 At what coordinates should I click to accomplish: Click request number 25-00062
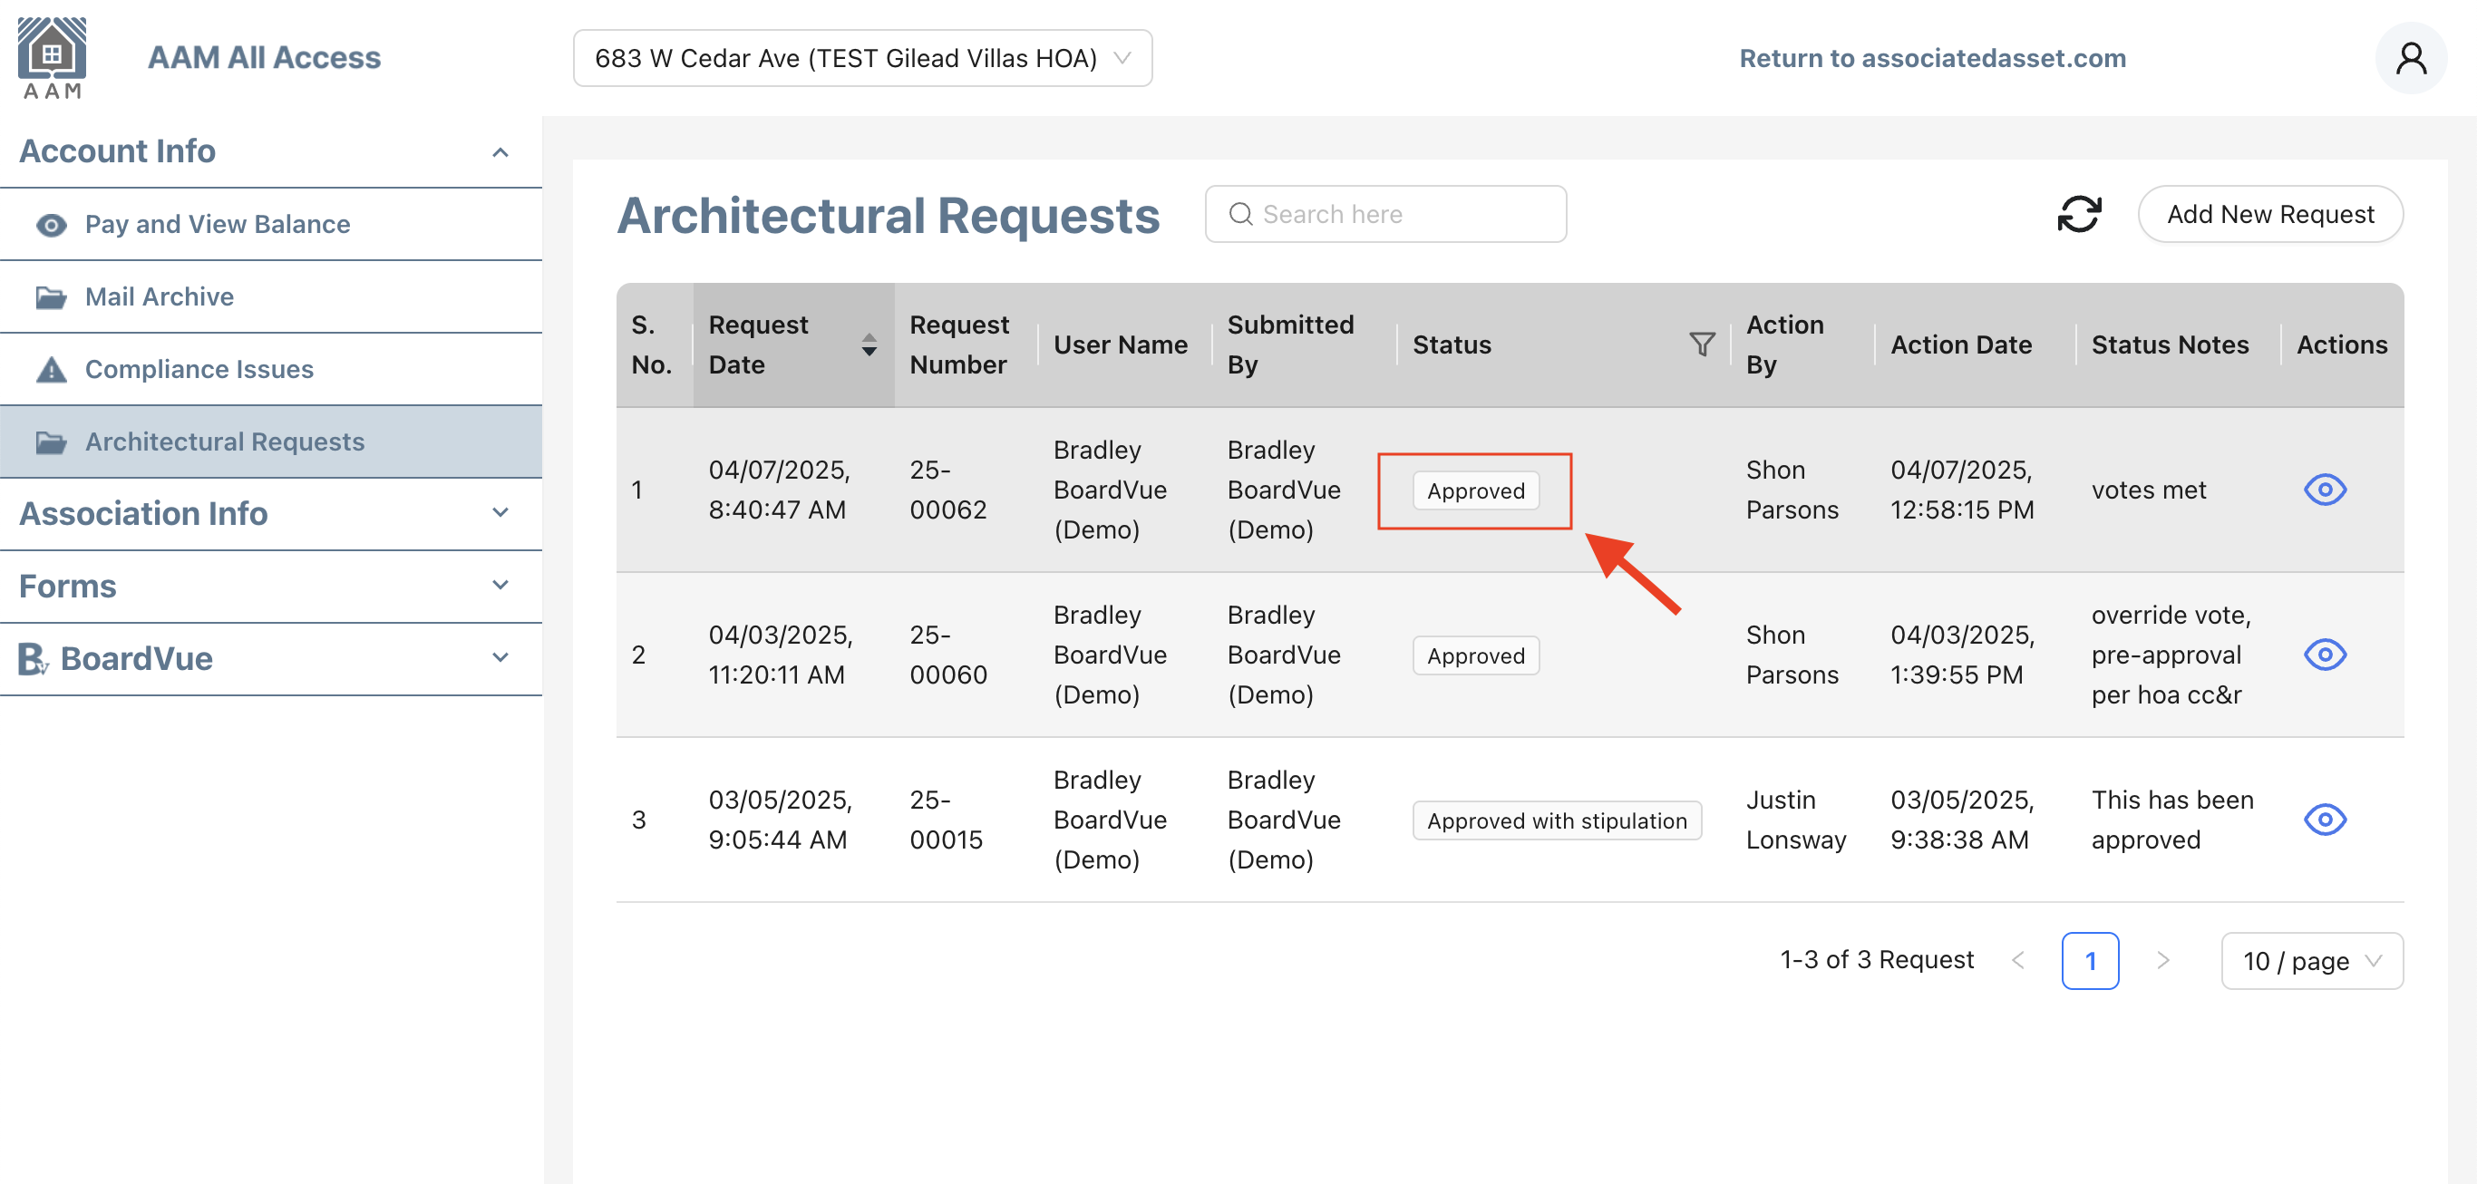948,490
